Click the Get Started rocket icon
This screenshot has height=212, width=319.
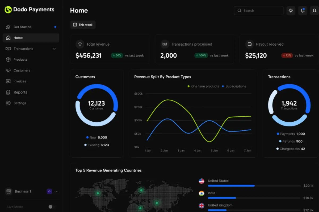(x=8, y=27)
